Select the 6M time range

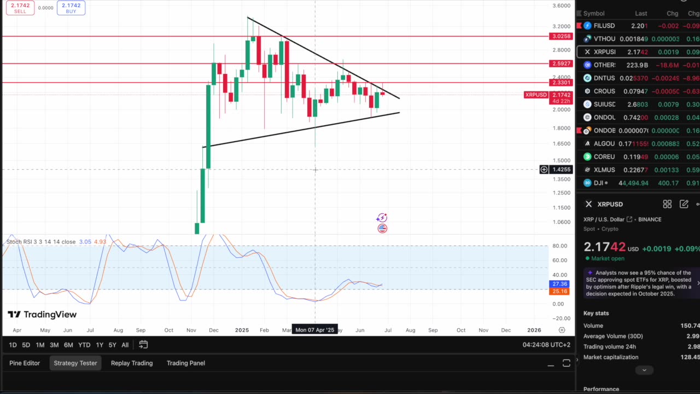pos(68,345)
